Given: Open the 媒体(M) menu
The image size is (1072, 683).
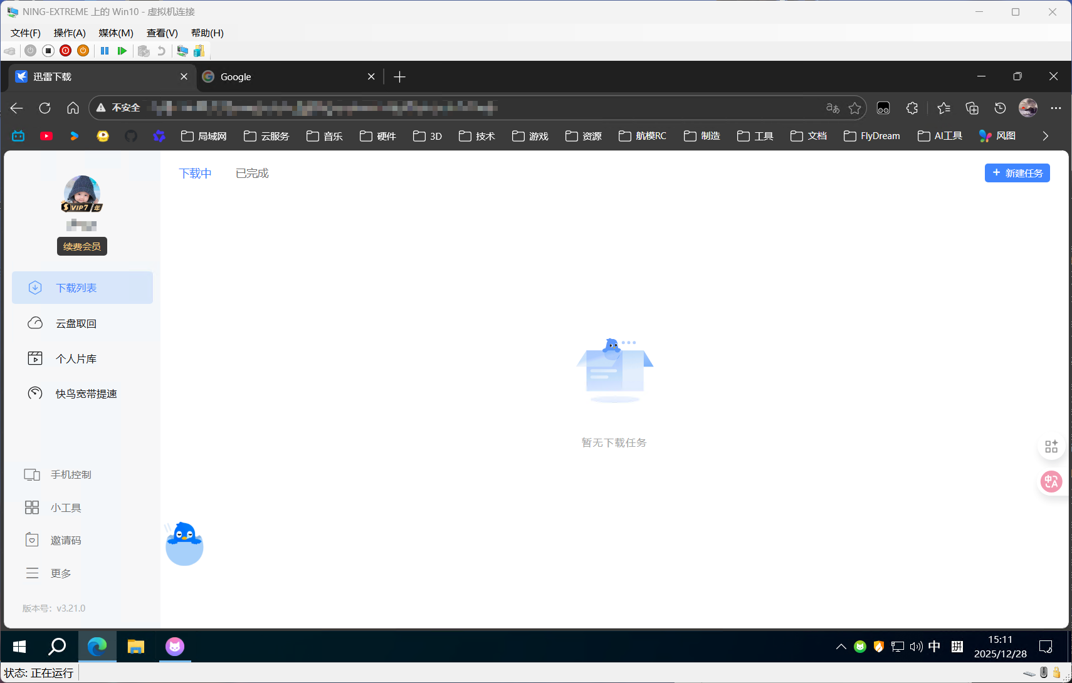Looking at the screenshot, I should click(116, 33).
